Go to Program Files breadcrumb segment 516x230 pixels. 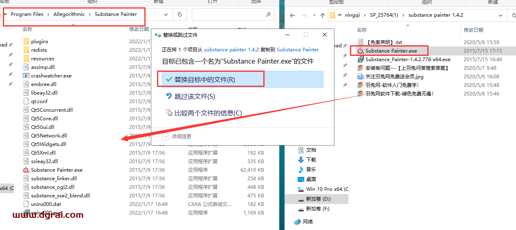[x=27, y=14]
